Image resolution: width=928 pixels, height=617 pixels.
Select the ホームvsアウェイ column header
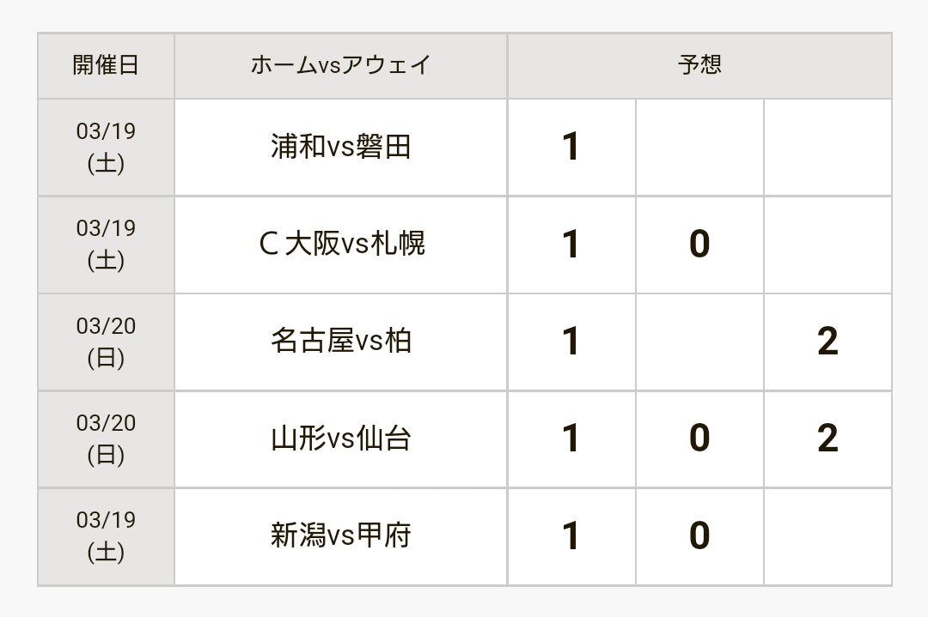(341, 65)
